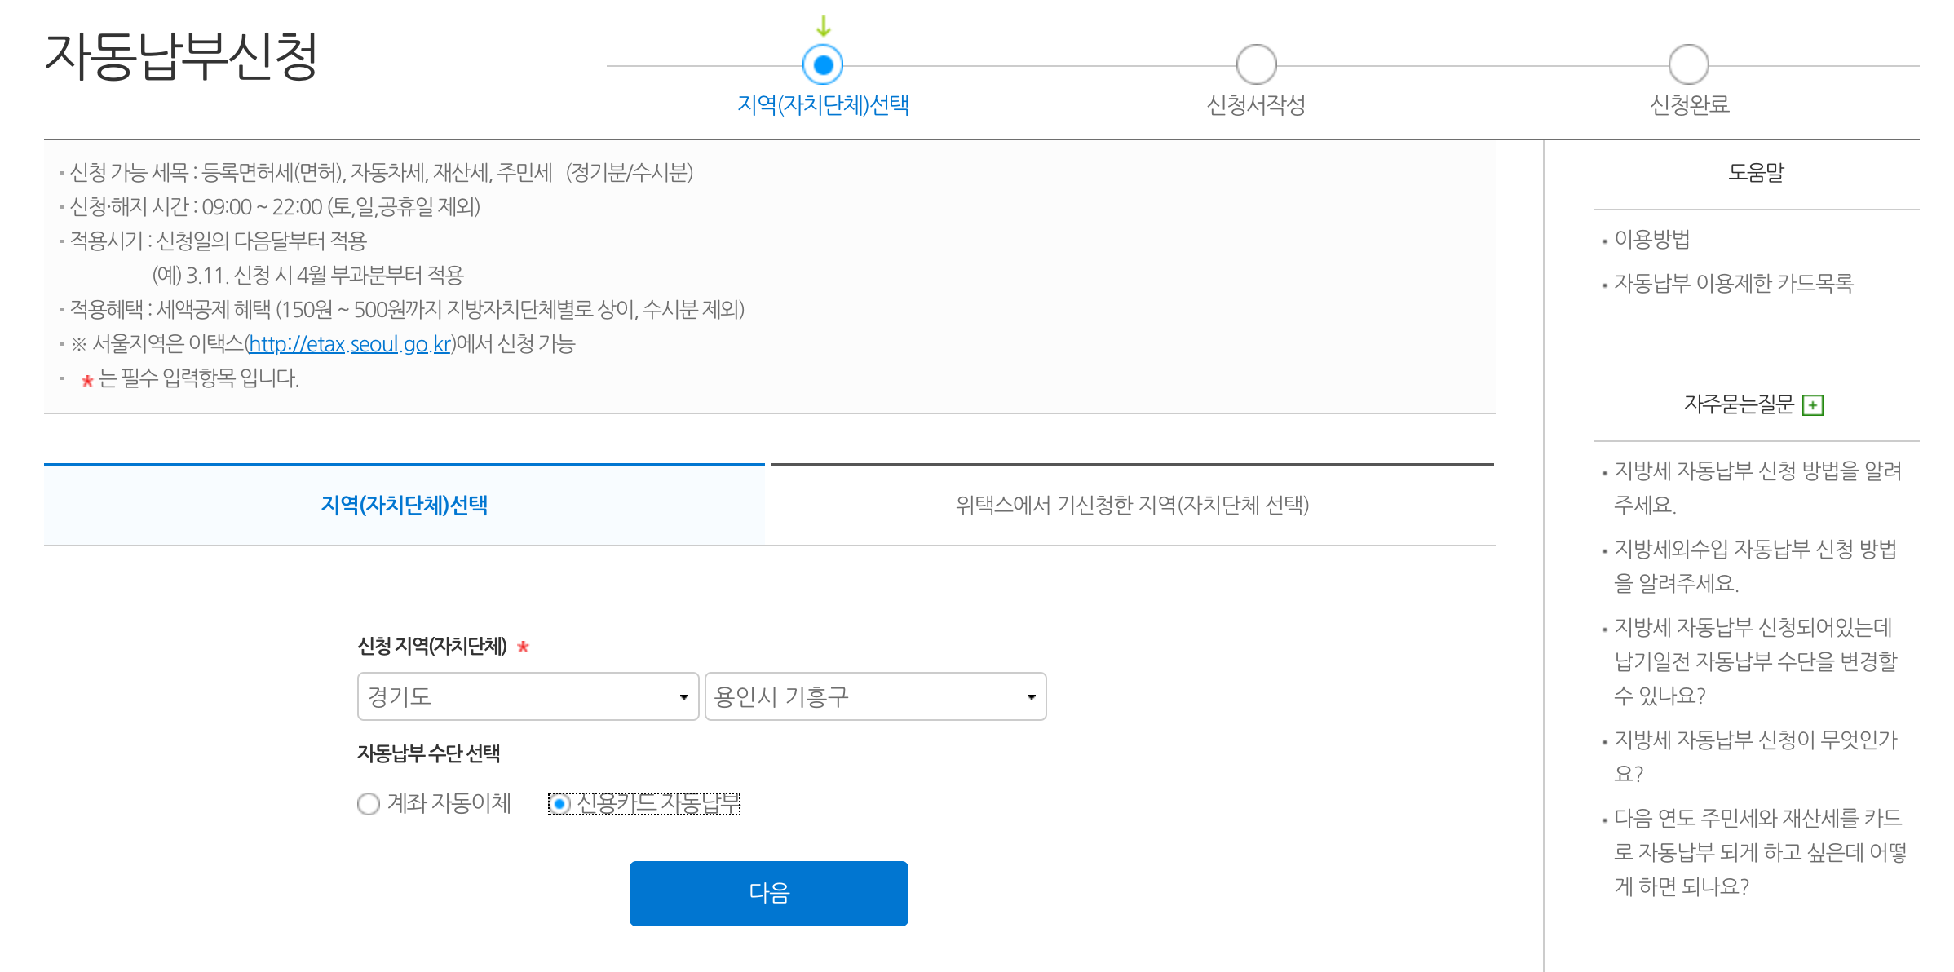This screenshot has width=1954, height=972.
Task: Select 계좌 자동이체 radio button
Action: pos(369,804)
